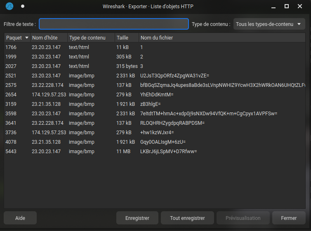Select packet 3598 row
The height and width of the screenshot is (231, 311).
pos(155,114)
